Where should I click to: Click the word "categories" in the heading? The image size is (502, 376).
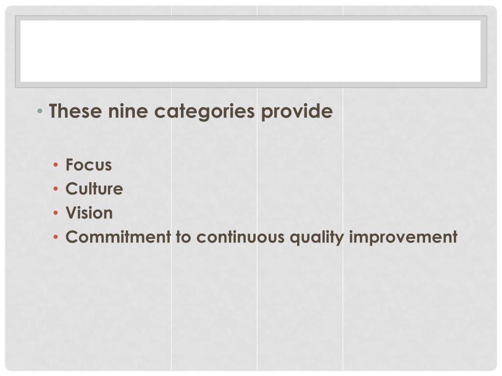(x=204, y=112)
